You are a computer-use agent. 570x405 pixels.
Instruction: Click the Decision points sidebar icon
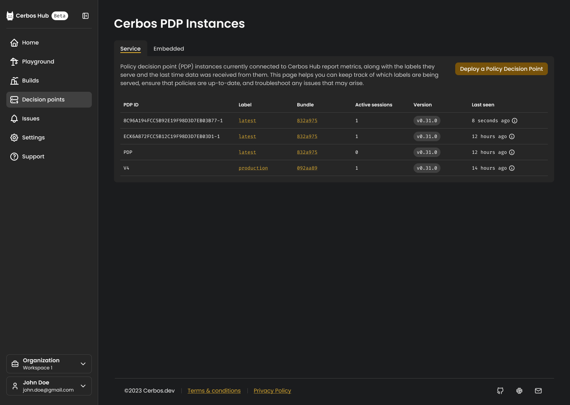point(14,100)
